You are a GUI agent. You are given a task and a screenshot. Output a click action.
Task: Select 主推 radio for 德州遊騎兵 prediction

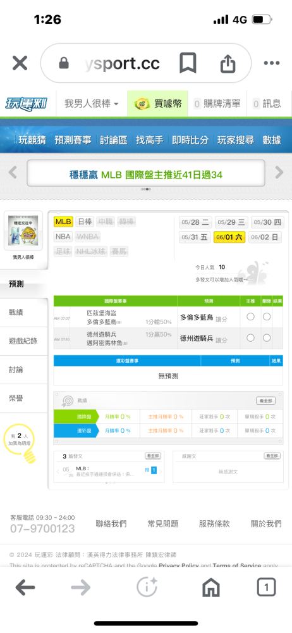click(250, 338)
